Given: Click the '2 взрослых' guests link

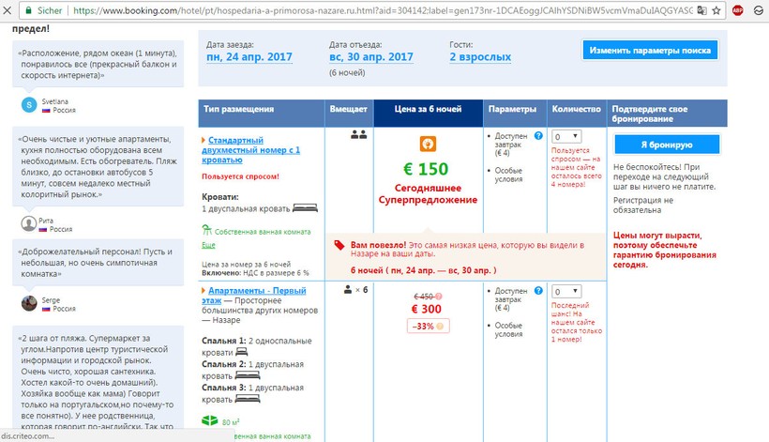Looking at the screenshot, I should click(480, 57).
